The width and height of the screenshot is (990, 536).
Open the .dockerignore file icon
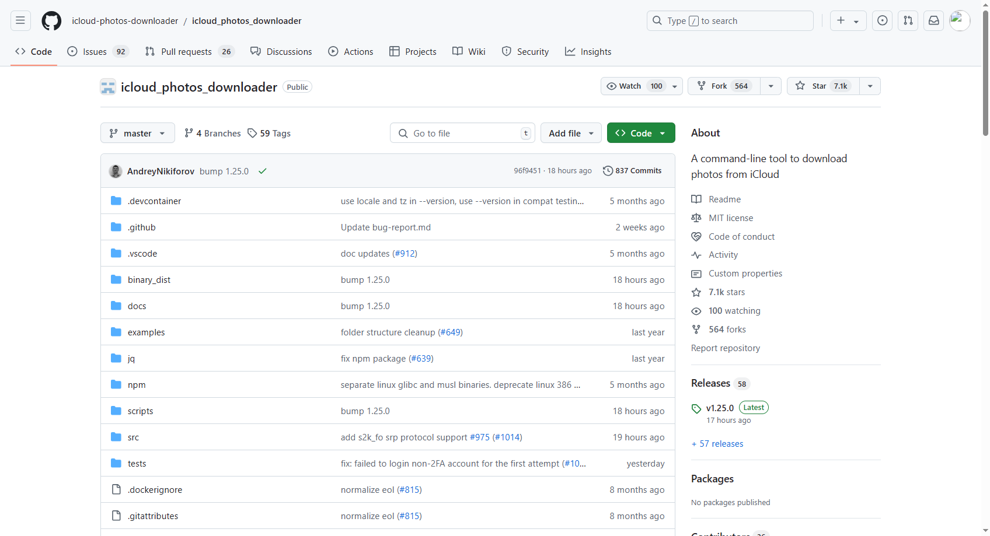click(x=116, y=489)
